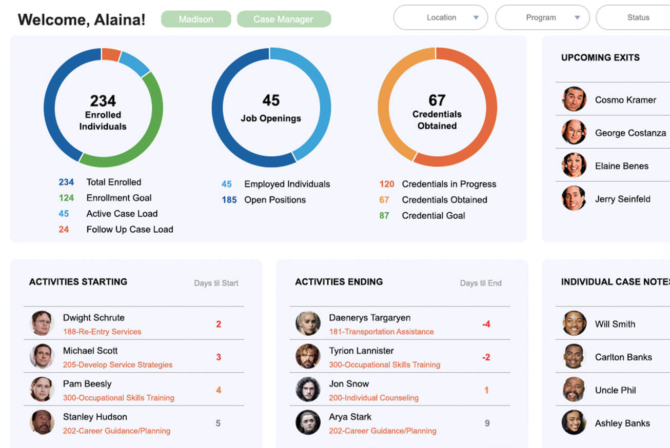Click the Case Manager role tag
670x448 pixels.
283,19
